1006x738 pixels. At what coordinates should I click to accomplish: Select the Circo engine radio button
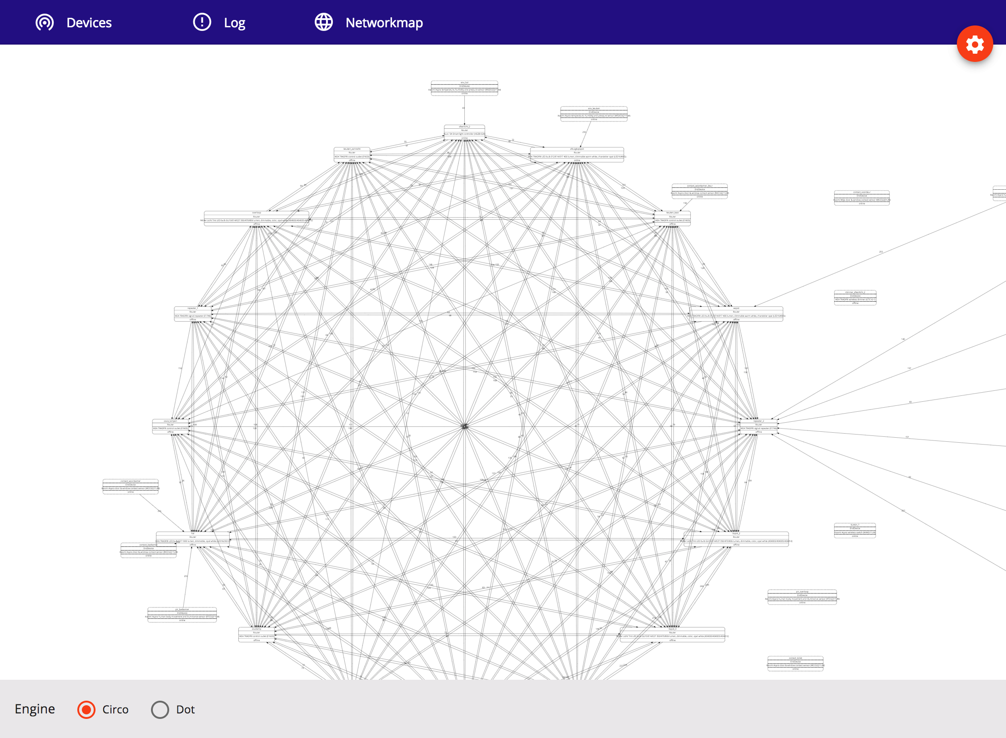pyautogui.click(x=86, y=709)
